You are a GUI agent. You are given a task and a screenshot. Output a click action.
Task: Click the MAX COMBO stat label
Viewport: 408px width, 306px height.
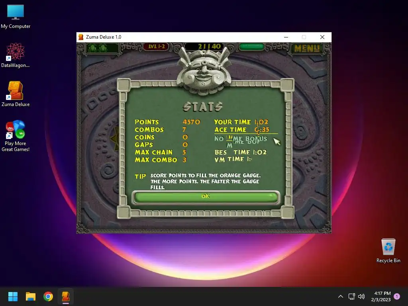pos(156,160)
